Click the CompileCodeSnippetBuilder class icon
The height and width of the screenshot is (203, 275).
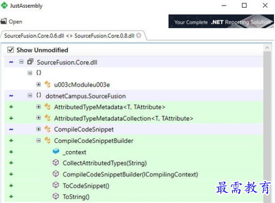point(47,140)
